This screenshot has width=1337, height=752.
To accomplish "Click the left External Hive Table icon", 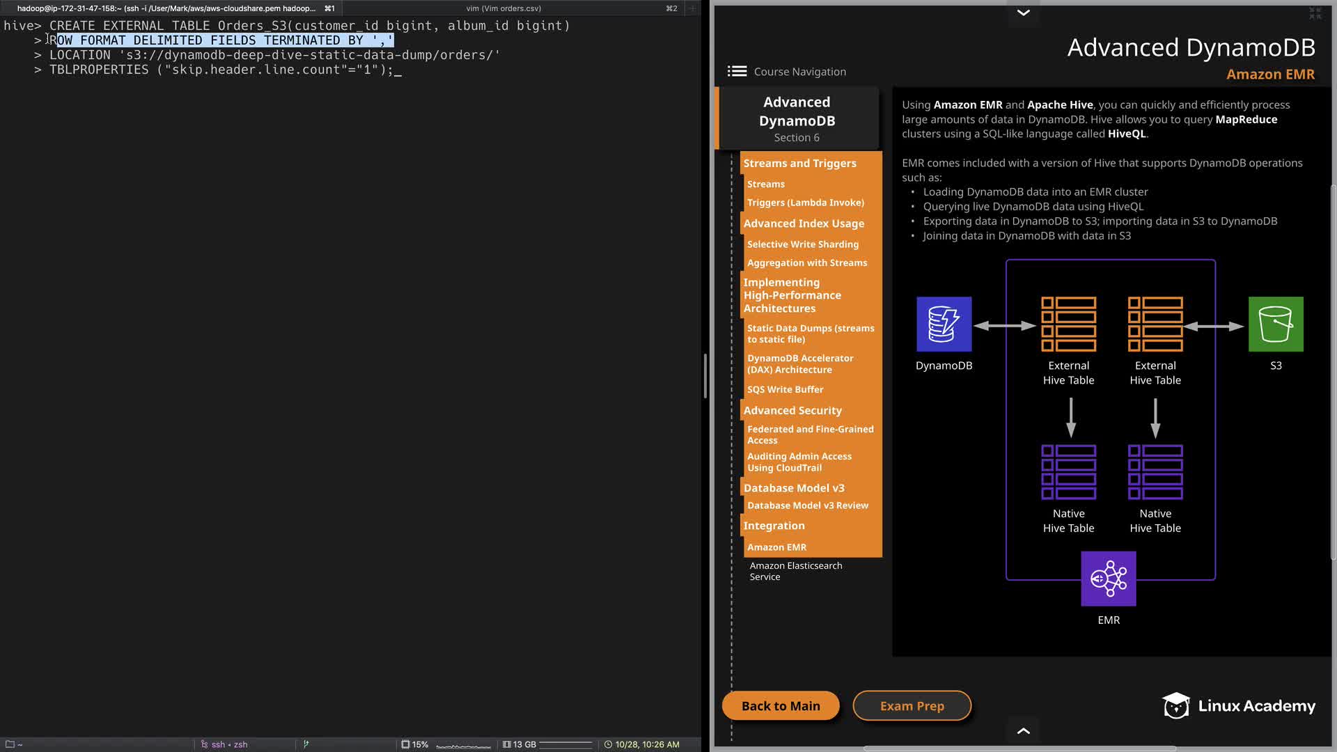I will [x=1068, y=324].
